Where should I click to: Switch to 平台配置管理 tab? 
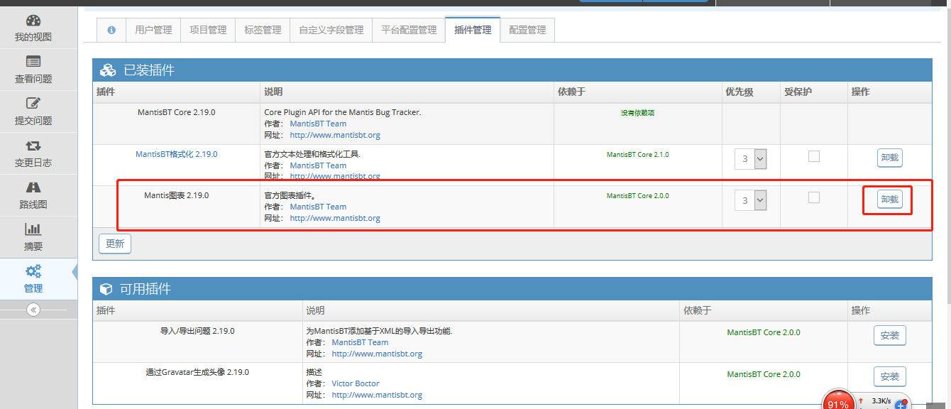(409, 30)
